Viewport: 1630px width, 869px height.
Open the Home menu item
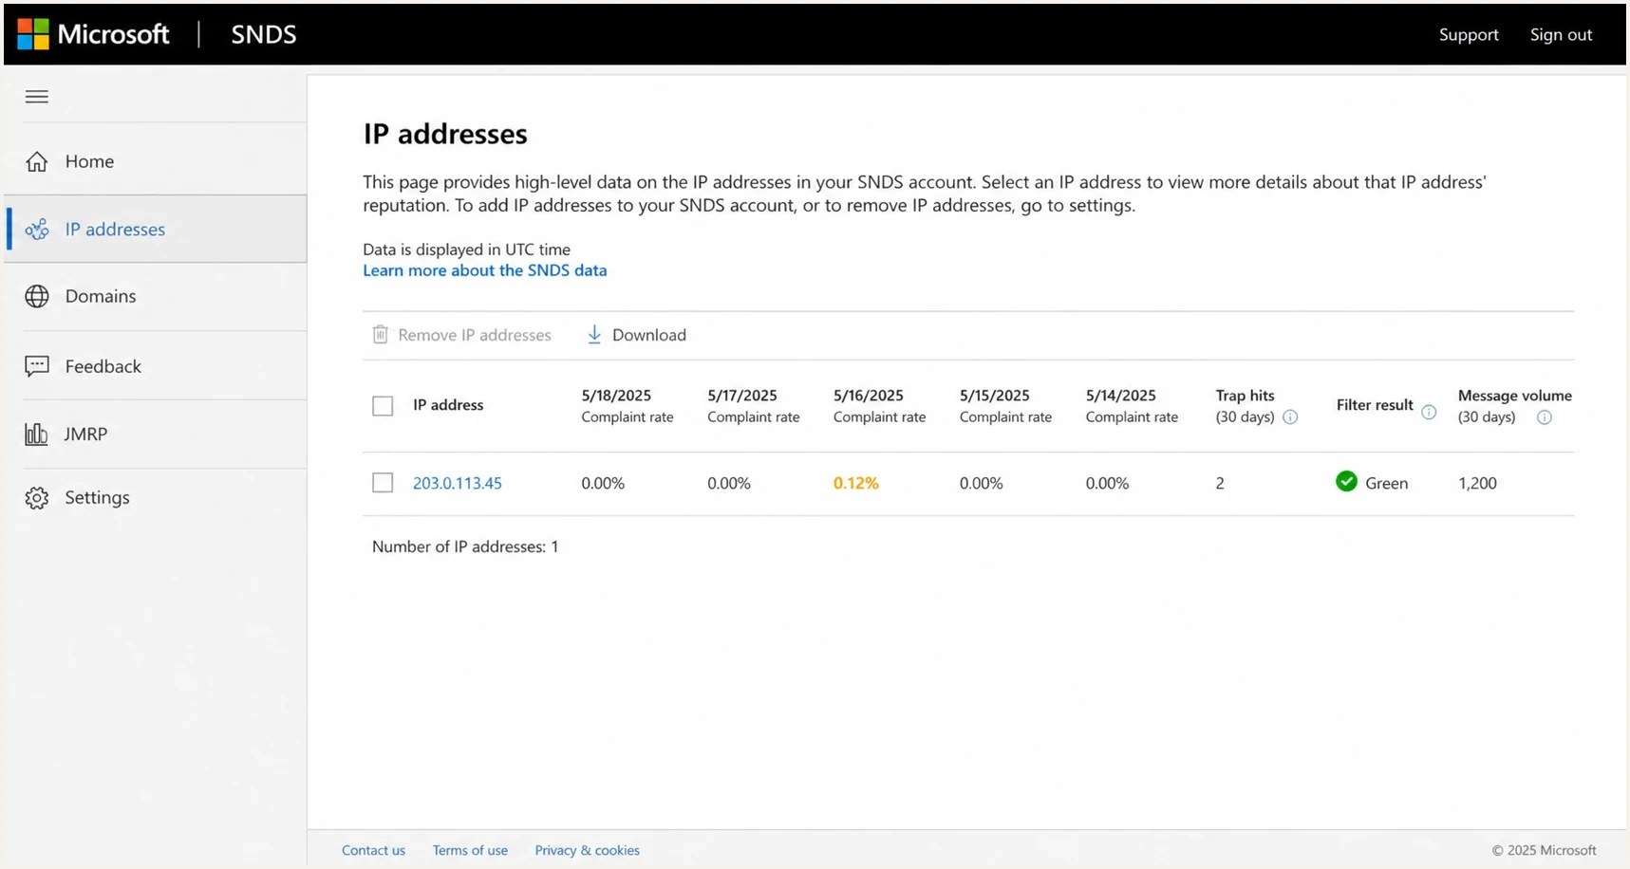[89, 161]
